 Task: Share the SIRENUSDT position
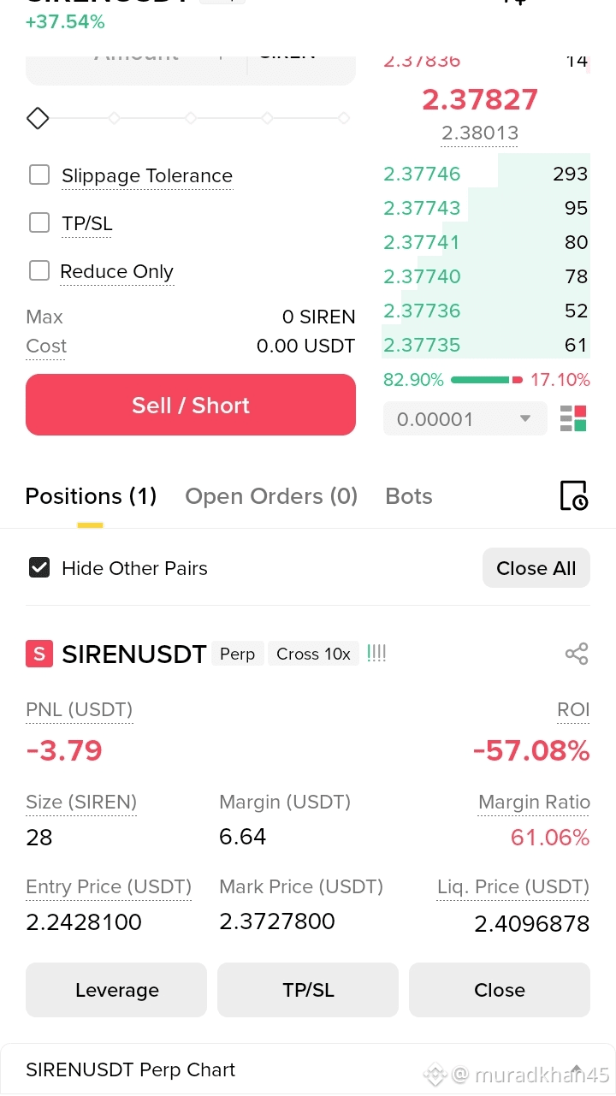[x=577, y=655]
